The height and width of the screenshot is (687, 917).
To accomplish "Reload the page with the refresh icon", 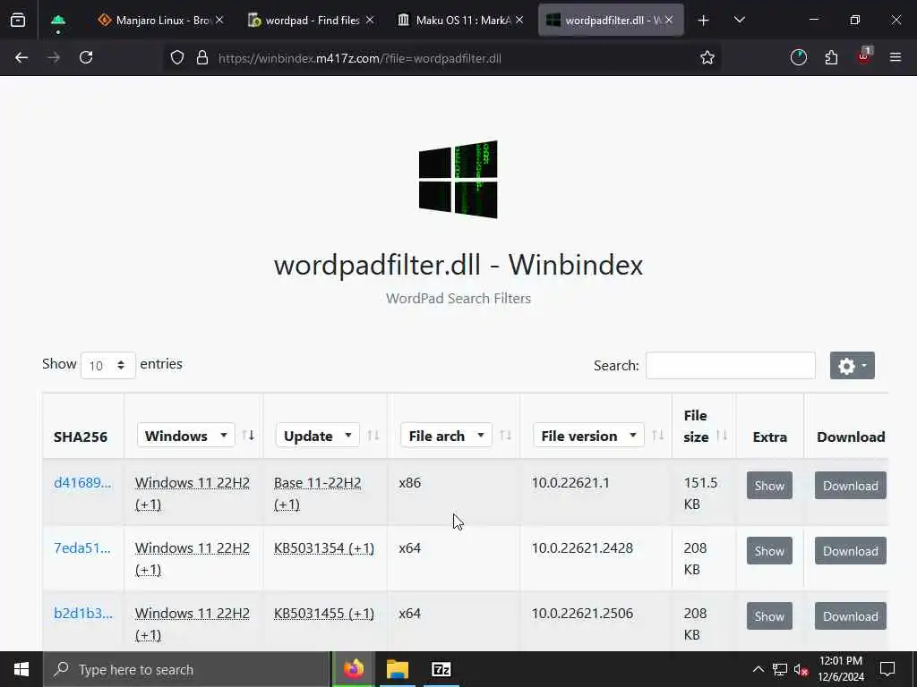I will pos(86,57).
